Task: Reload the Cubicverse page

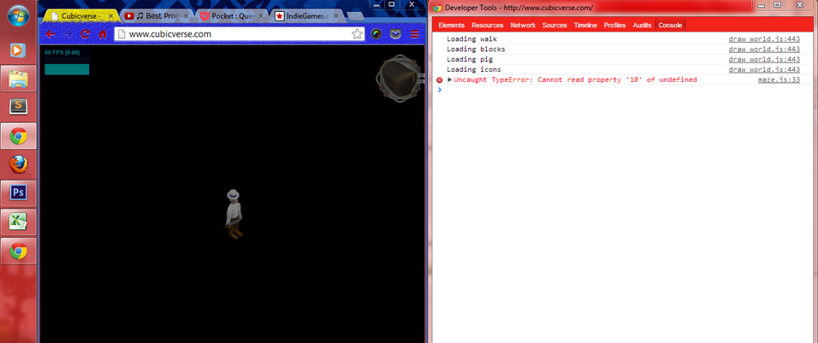Action: point(86,34)
